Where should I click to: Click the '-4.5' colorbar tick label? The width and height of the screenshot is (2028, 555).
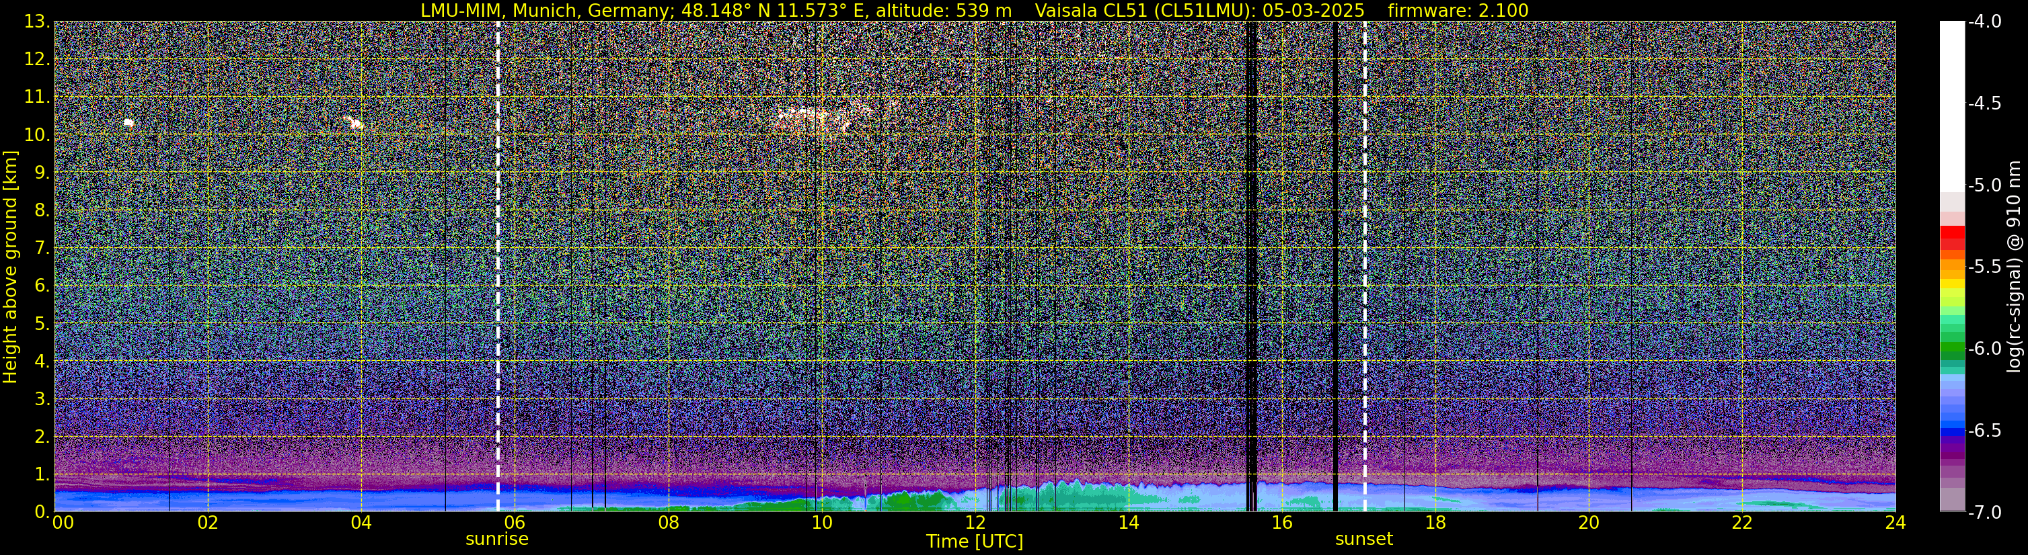[x=1984, y=103]
